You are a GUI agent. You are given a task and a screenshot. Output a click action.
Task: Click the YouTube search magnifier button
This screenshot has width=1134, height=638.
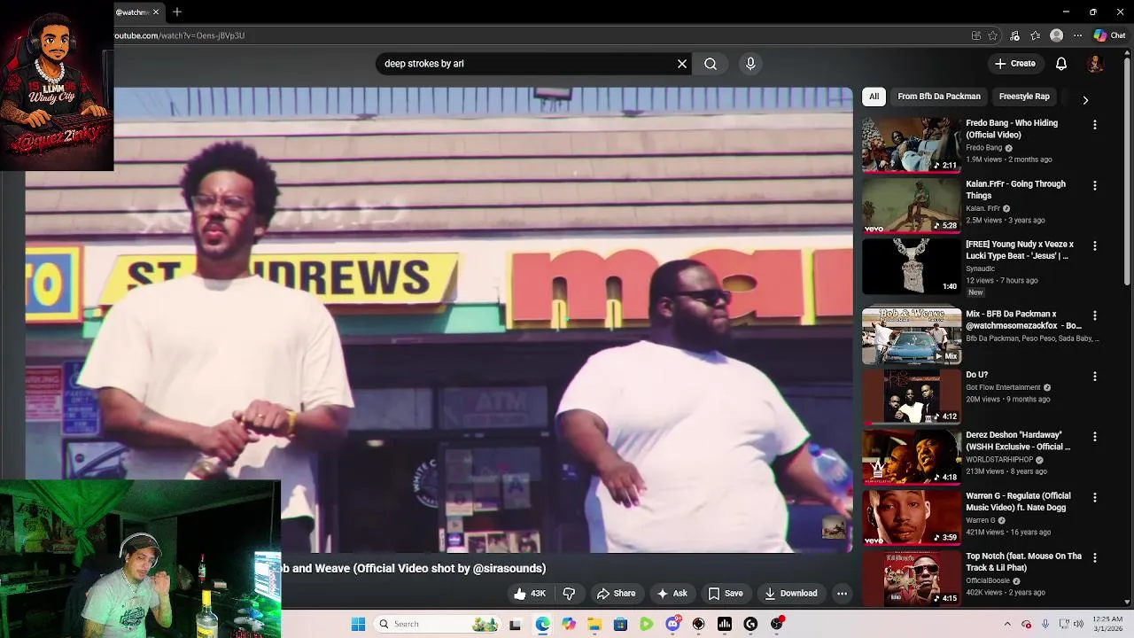[x=711, y=64]
